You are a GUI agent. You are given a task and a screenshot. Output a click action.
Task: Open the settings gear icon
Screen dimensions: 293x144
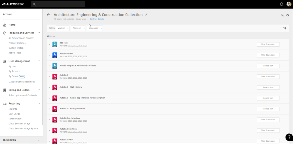288,15
